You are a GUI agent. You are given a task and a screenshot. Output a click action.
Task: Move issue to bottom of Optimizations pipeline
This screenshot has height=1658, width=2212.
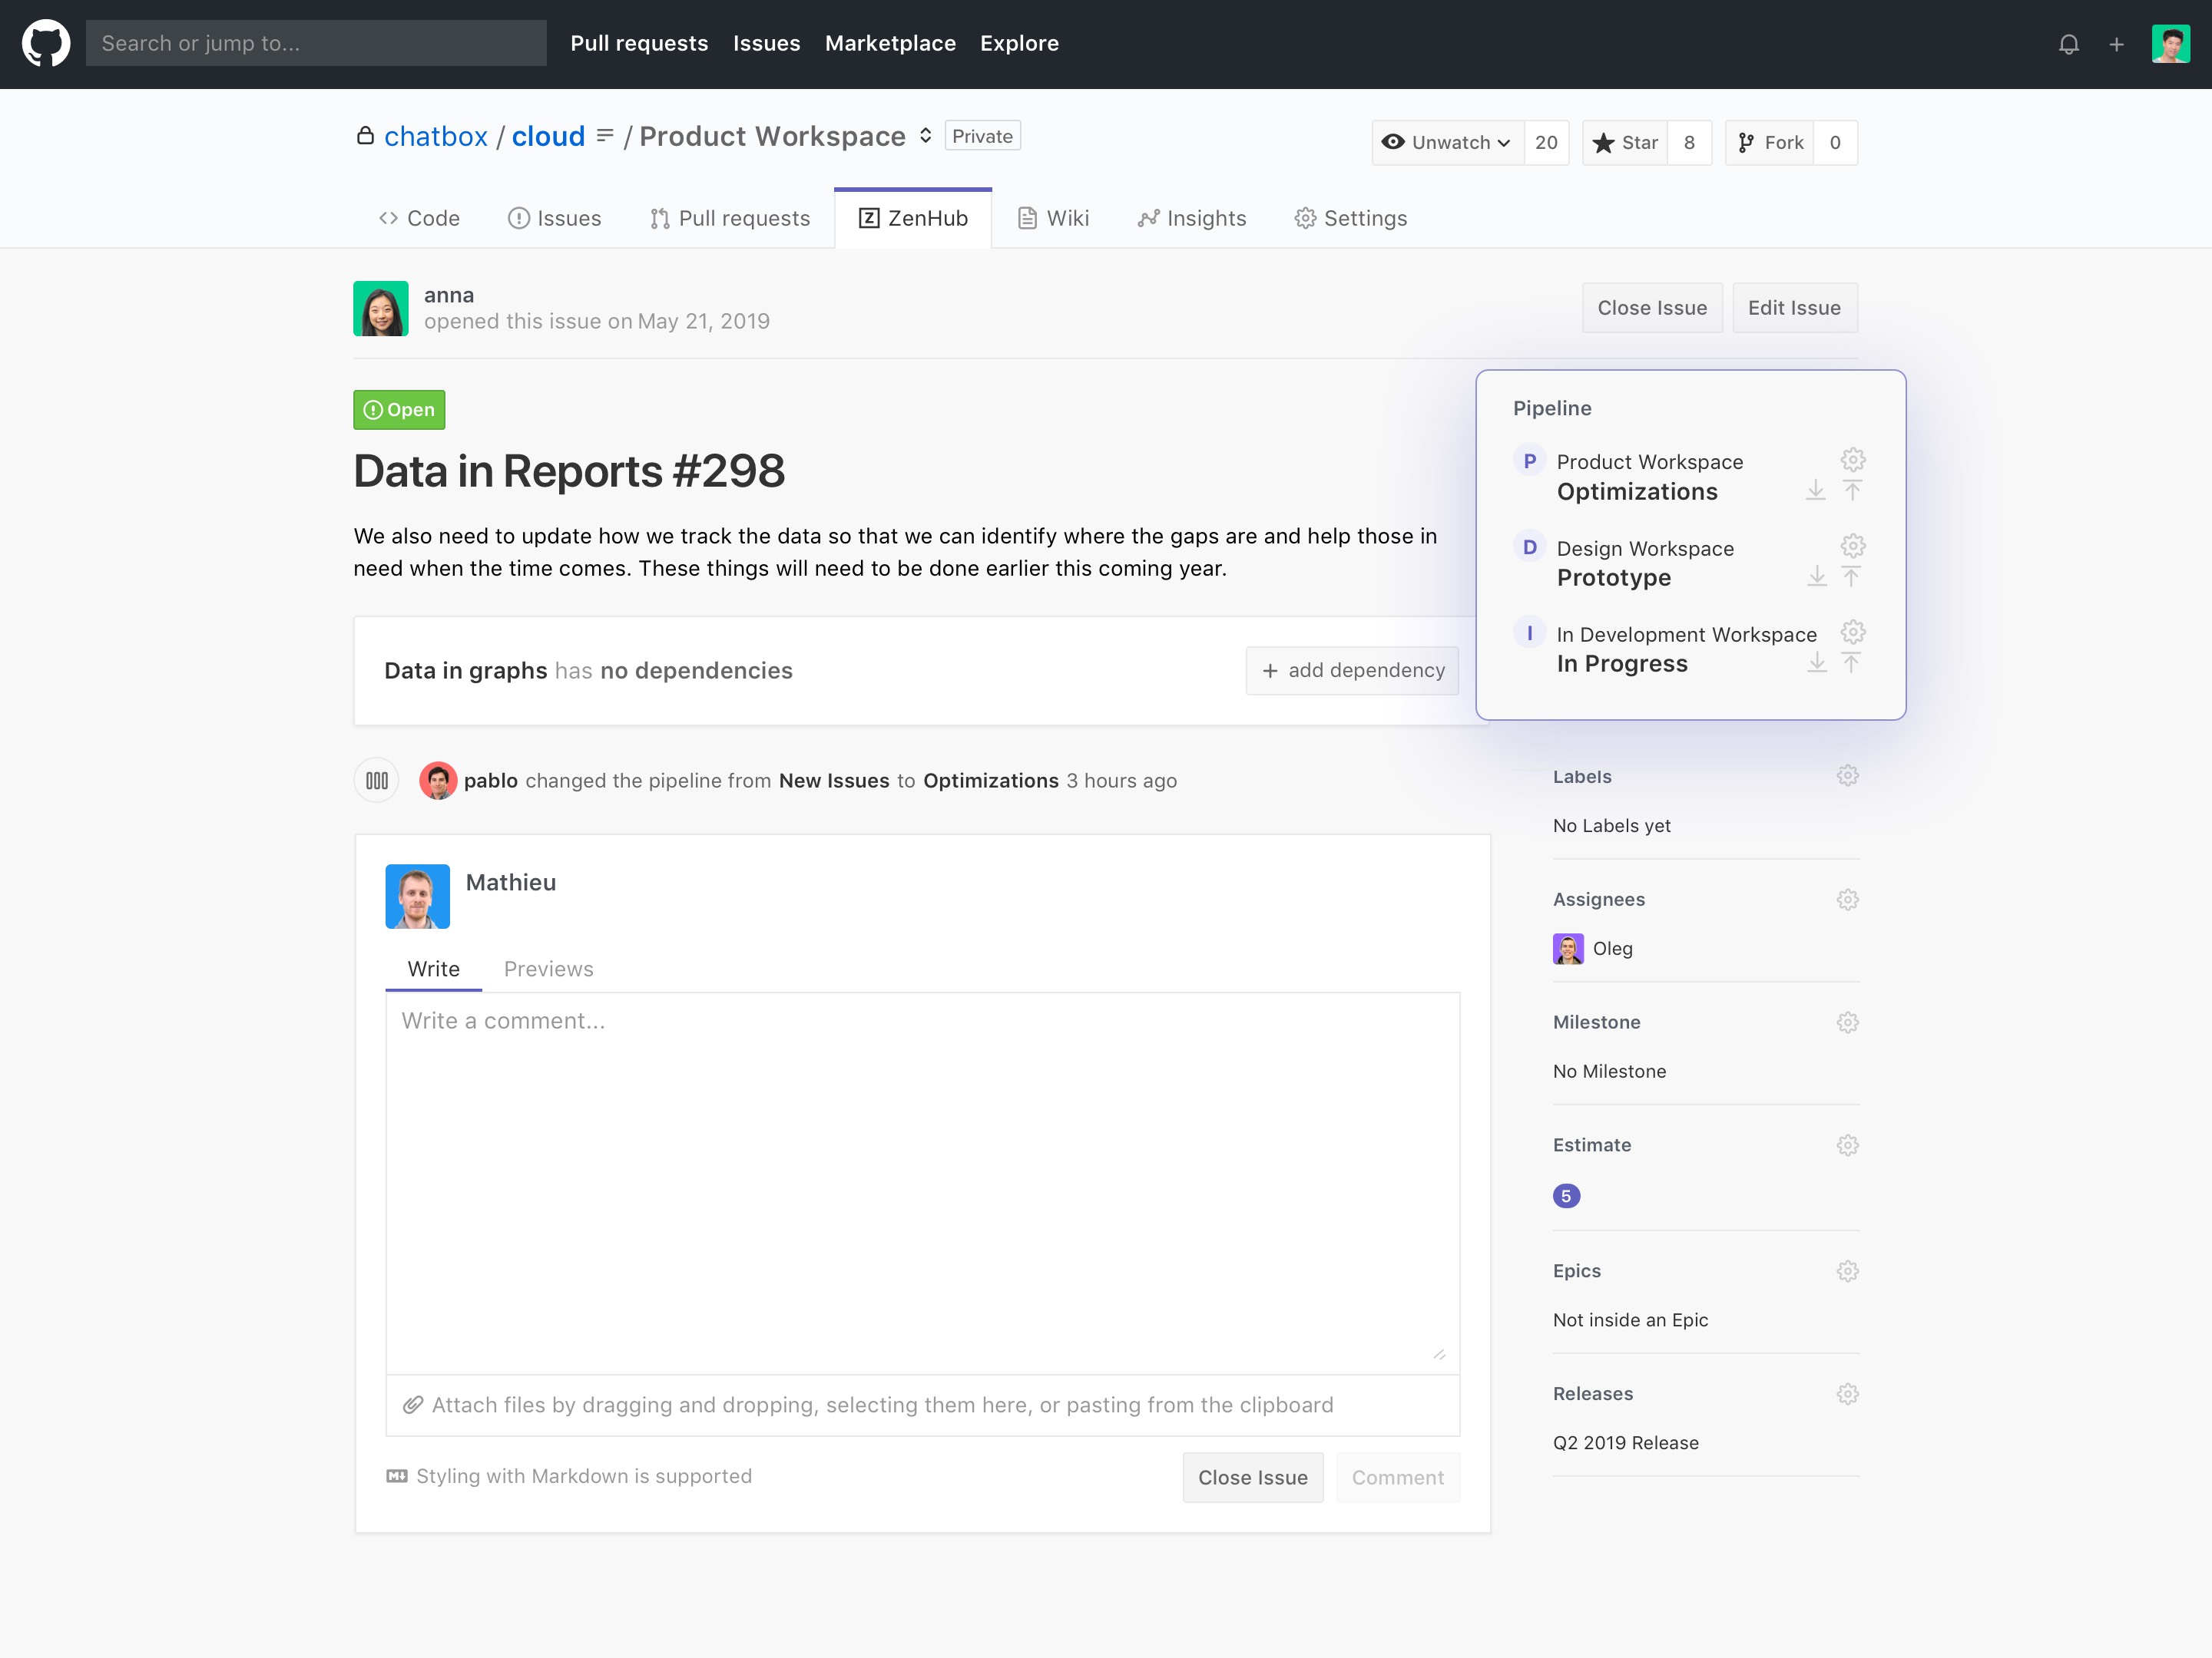(x=1815, y=490)
